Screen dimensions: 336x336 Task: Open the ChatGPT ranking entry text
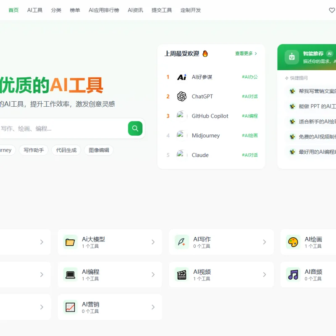[202, 97]
